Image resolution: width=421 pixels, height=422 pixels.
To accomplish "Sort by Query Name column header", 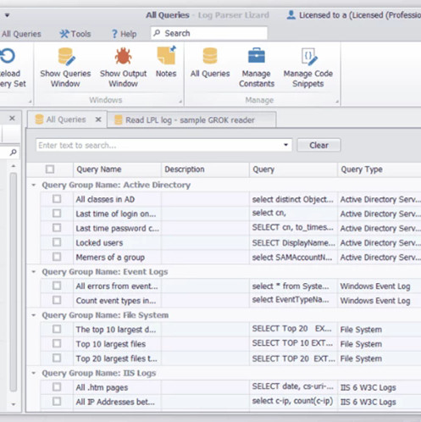I will click(x=117, y=169).
